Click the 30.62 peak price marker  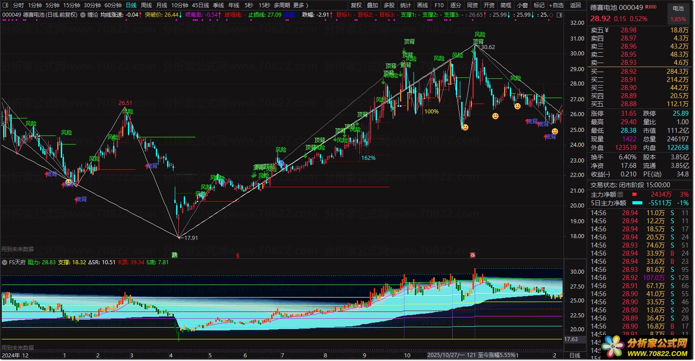(487, 47)
